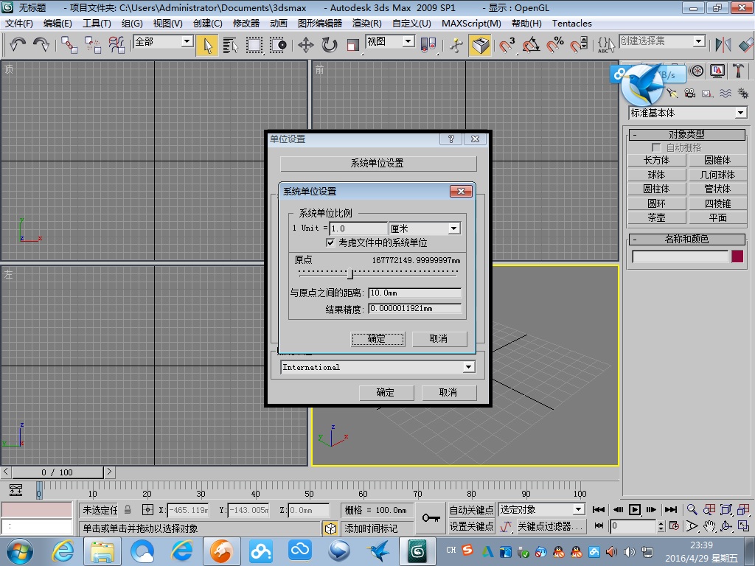Image resolution: width=755 pixels, height=566 pixels.
Task: Toggle the 设置关键点 set key mode
Action: [471, 526]
